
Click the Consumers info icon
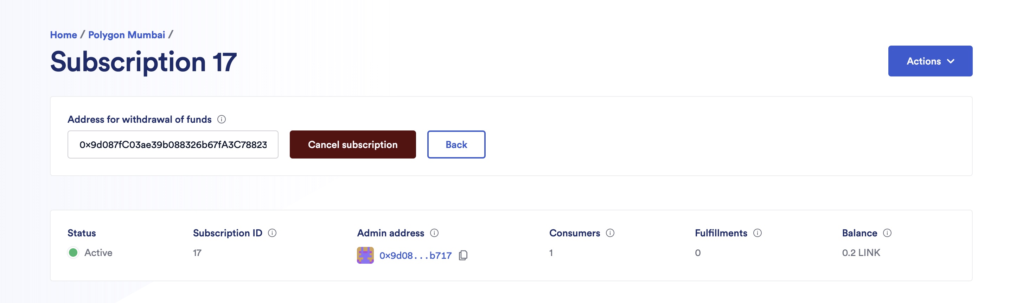tap(609, 233)
